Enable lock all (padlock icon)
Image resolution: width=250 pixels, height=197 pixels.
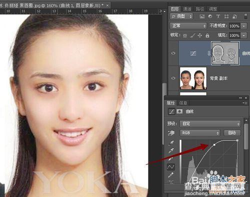(207, 35)
